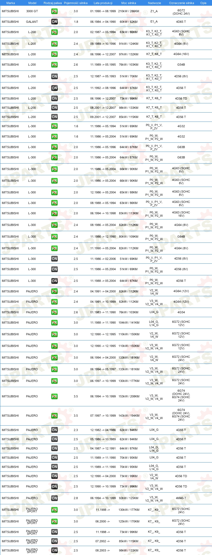
Task: Click petrol icon for PAJERO 104kW / 141KM
Action: (54, 323)
